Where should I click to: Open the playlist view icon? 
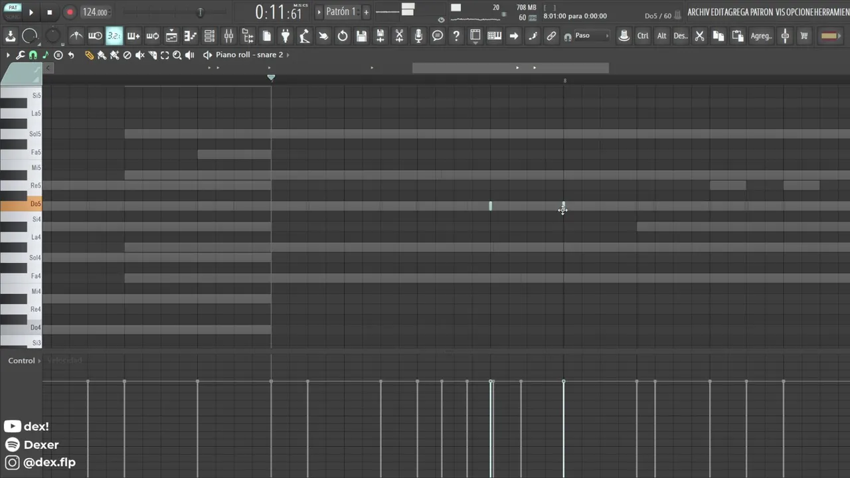[171, 36]
